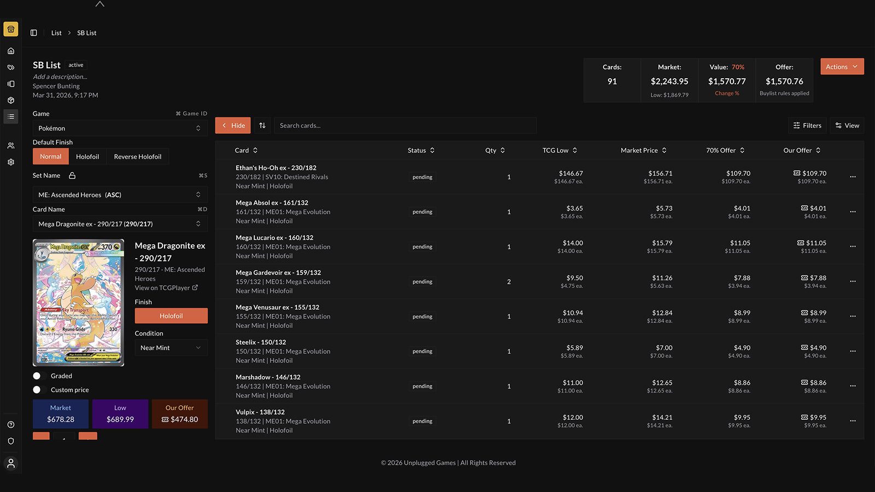Click the Change % link under Value
This screenshot has height=492, width=875.
click(x=727, y=93)
